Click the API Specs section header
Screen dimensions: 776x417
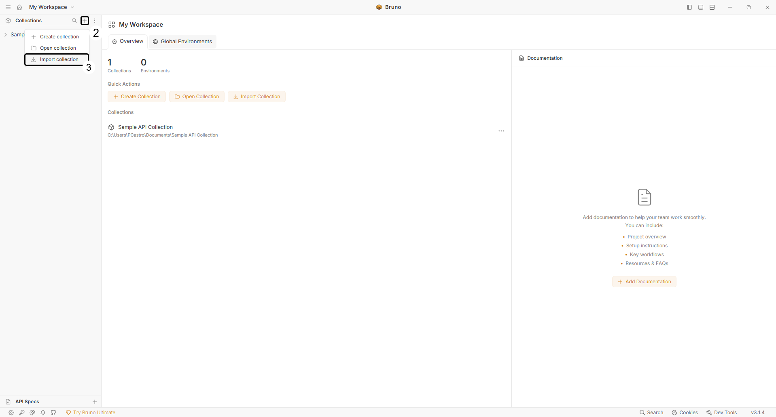point(27,402)
